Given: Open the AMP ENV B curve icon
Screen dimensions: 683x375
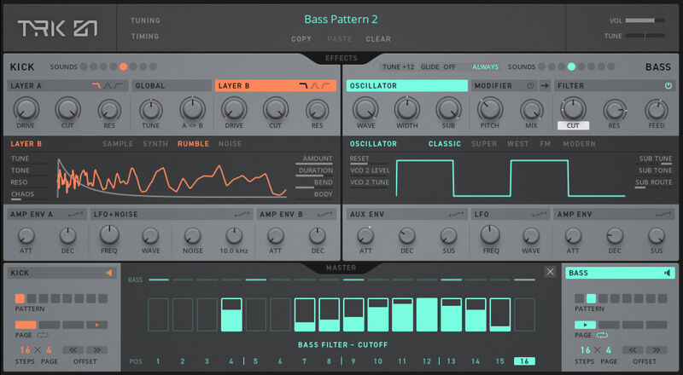Looking at the screenshot, I should click(325, 214).
